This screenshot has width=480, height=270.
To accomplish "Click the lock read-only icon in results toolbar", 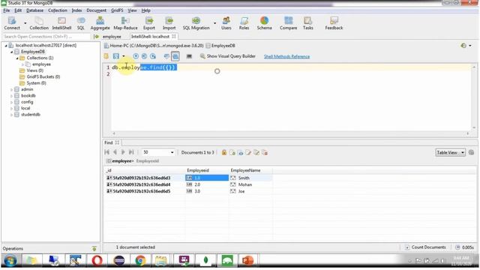I will pos(224,152).
